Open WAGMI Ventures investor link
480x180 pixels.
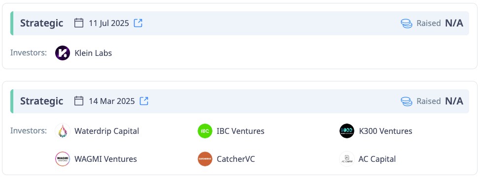tap(105, 159)
